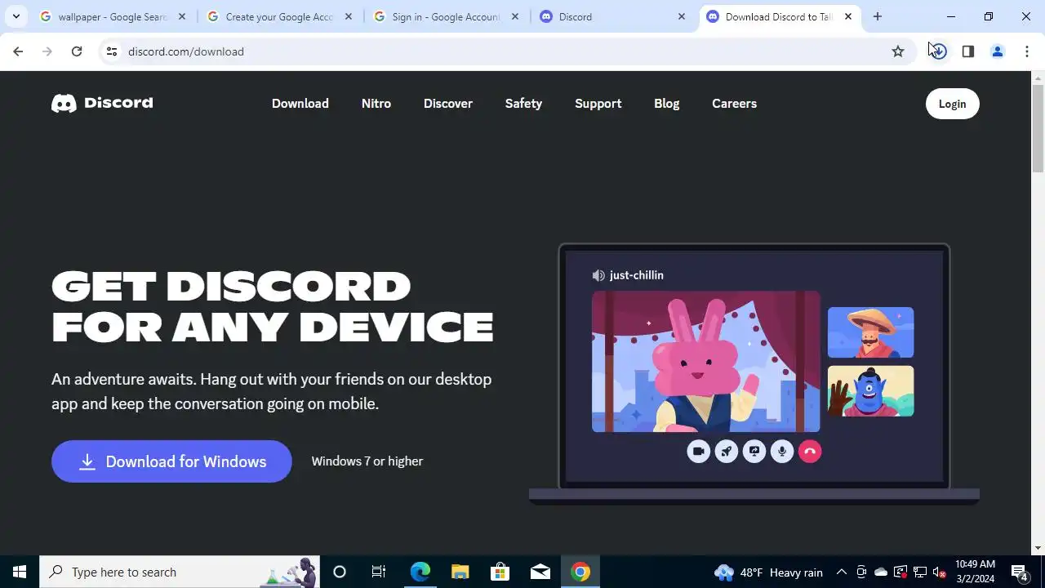Open the Download nav link
This screenshot has height=588, width=1045.
click(x=300, y=104)
